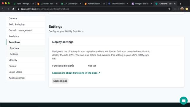Open Learn more about Functions docs link

pyautogui.click(x=76, y=73)
